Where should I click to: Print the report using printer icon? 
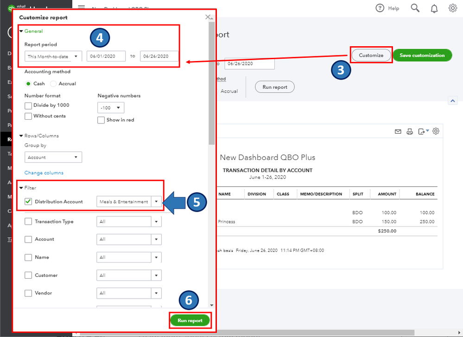[410, 131]
